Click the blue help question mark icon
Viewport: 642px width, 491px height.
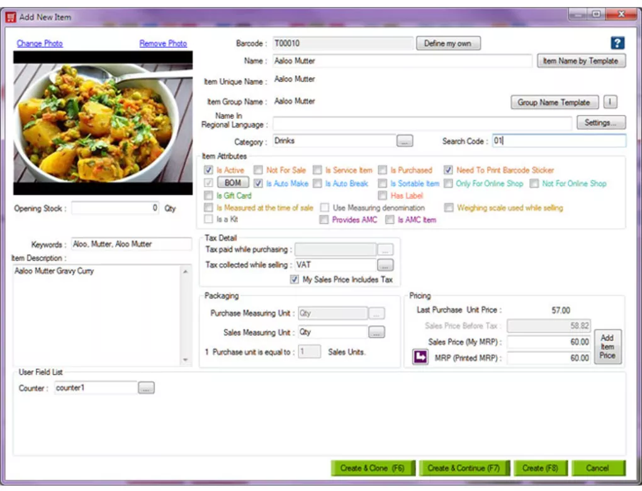[x=617, y=43]
